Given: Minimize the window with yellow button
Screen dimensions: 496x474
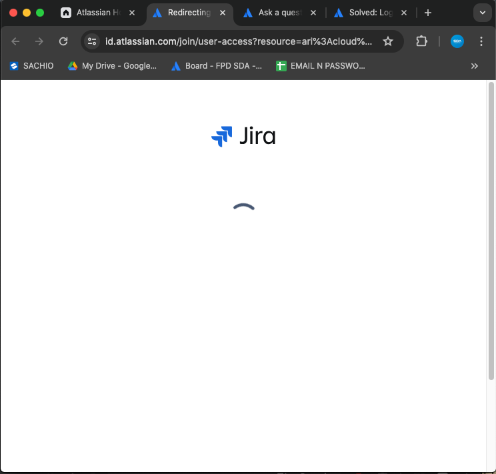Looking at the screenshot, I should [x=27, y=13].
